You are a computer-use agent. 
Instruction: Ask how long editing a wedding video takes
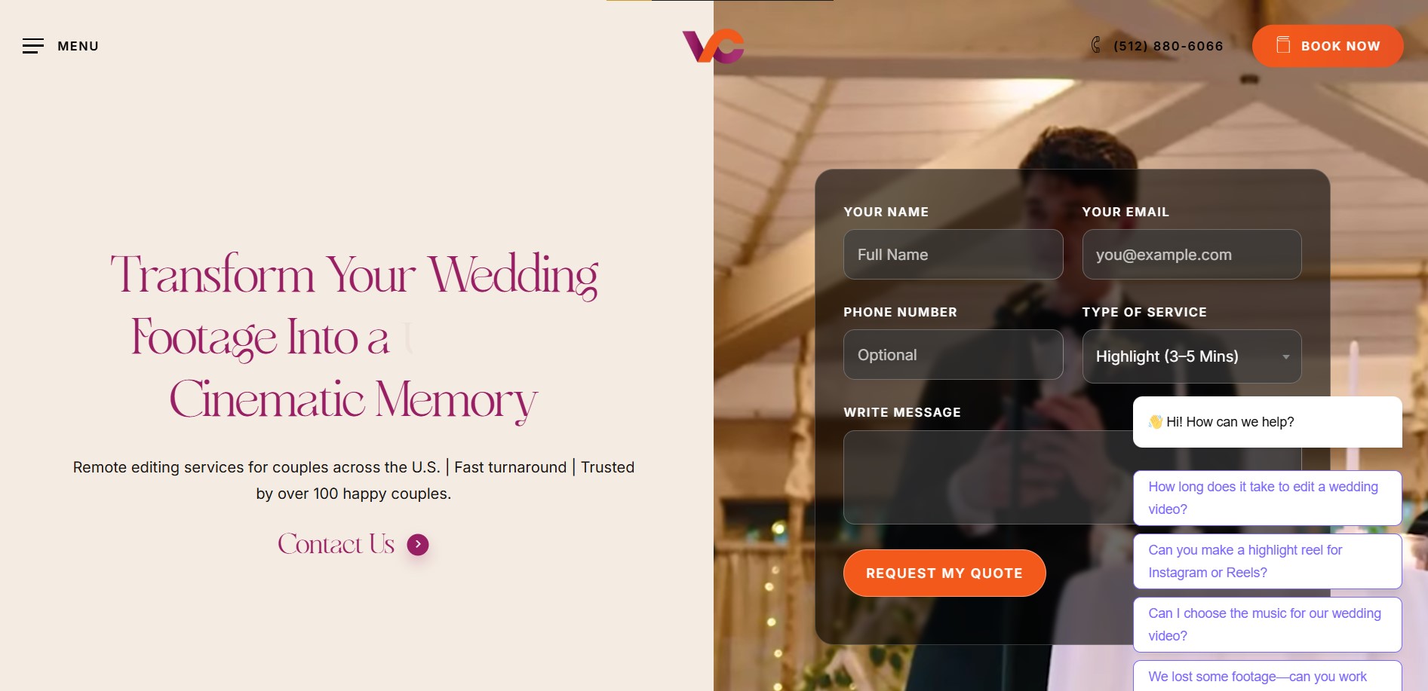(1267, 498)
